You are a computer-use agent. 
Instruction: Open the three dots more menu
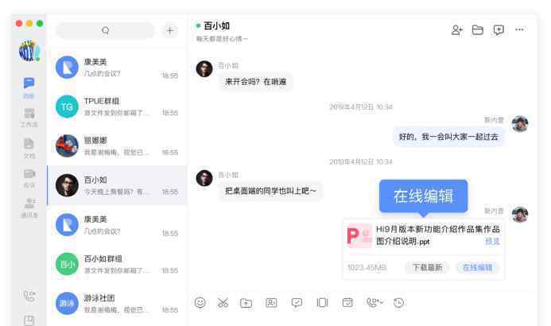519,29
